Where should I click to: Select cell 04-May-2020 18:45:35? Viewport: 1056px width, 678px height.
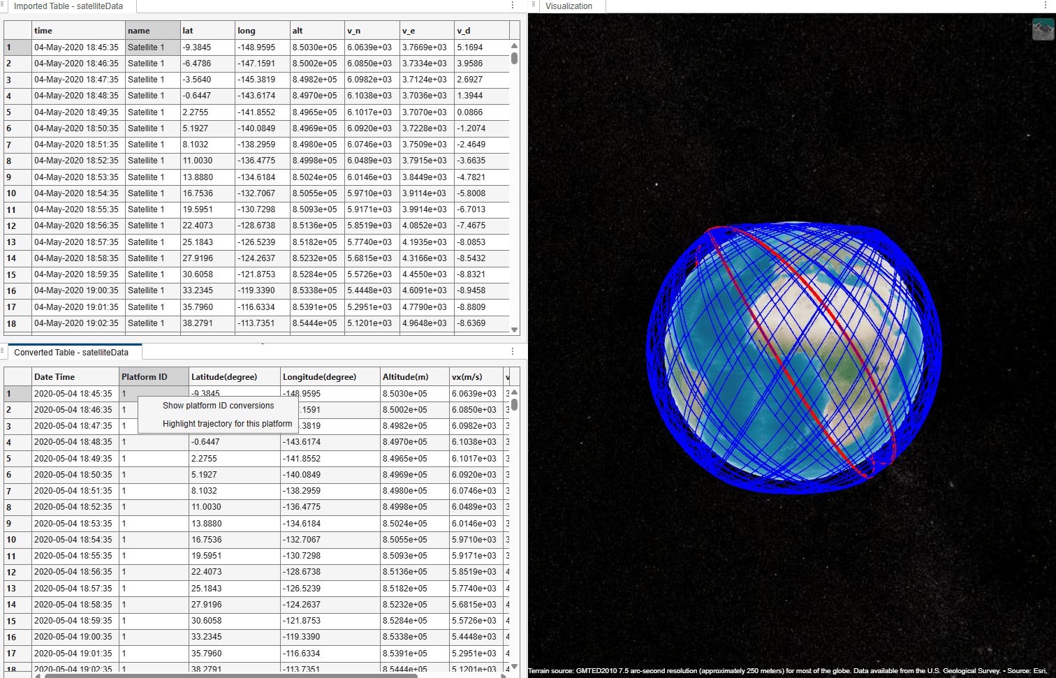[x=78, y=47]
